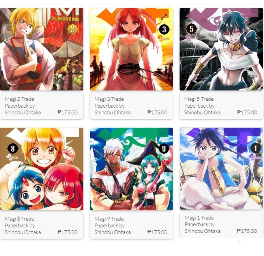Open the Magi 8 cover thumbnail

point(42,169)
